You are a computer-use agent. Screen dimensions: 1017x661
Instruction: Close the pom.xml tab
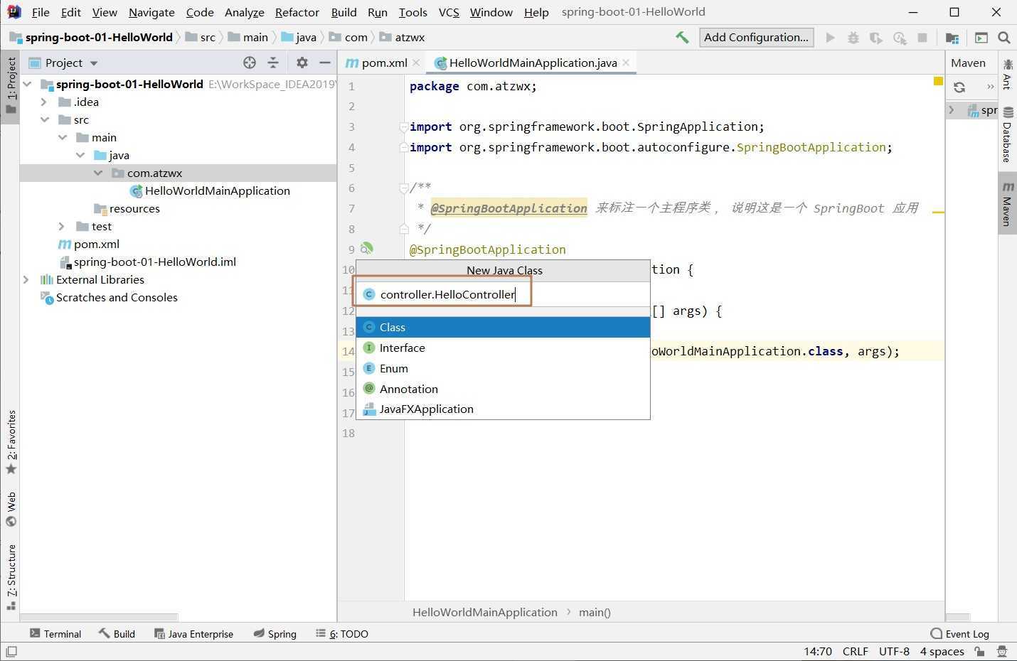417,63
